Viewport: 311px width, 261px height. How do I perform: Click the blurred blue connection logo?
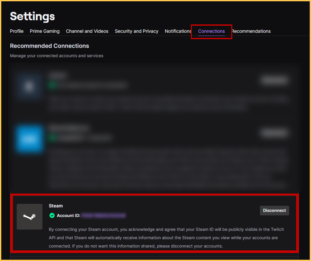pyautogui.click(x=29, y=139)
